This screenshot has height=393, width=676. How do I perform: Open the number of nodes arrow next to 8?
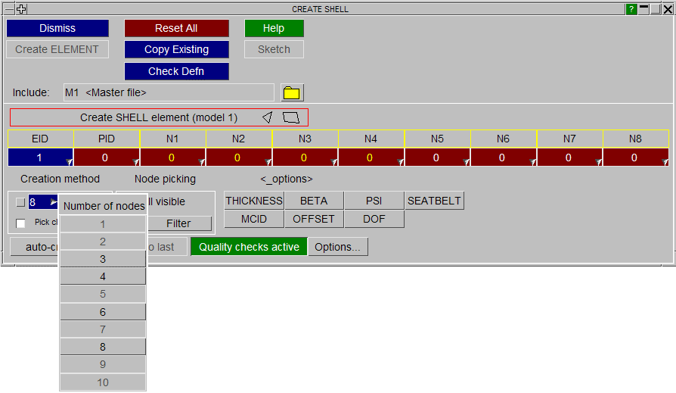tap(54, 201)
